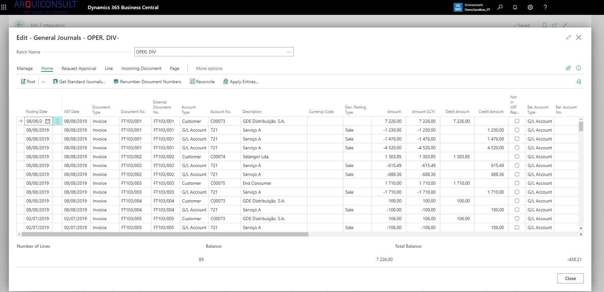Open notifications bell icon

point(515,7)
